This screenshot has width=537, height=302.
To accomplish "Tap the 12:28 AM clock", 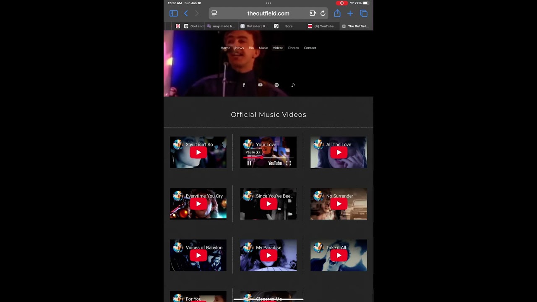I will coord(175,3).
